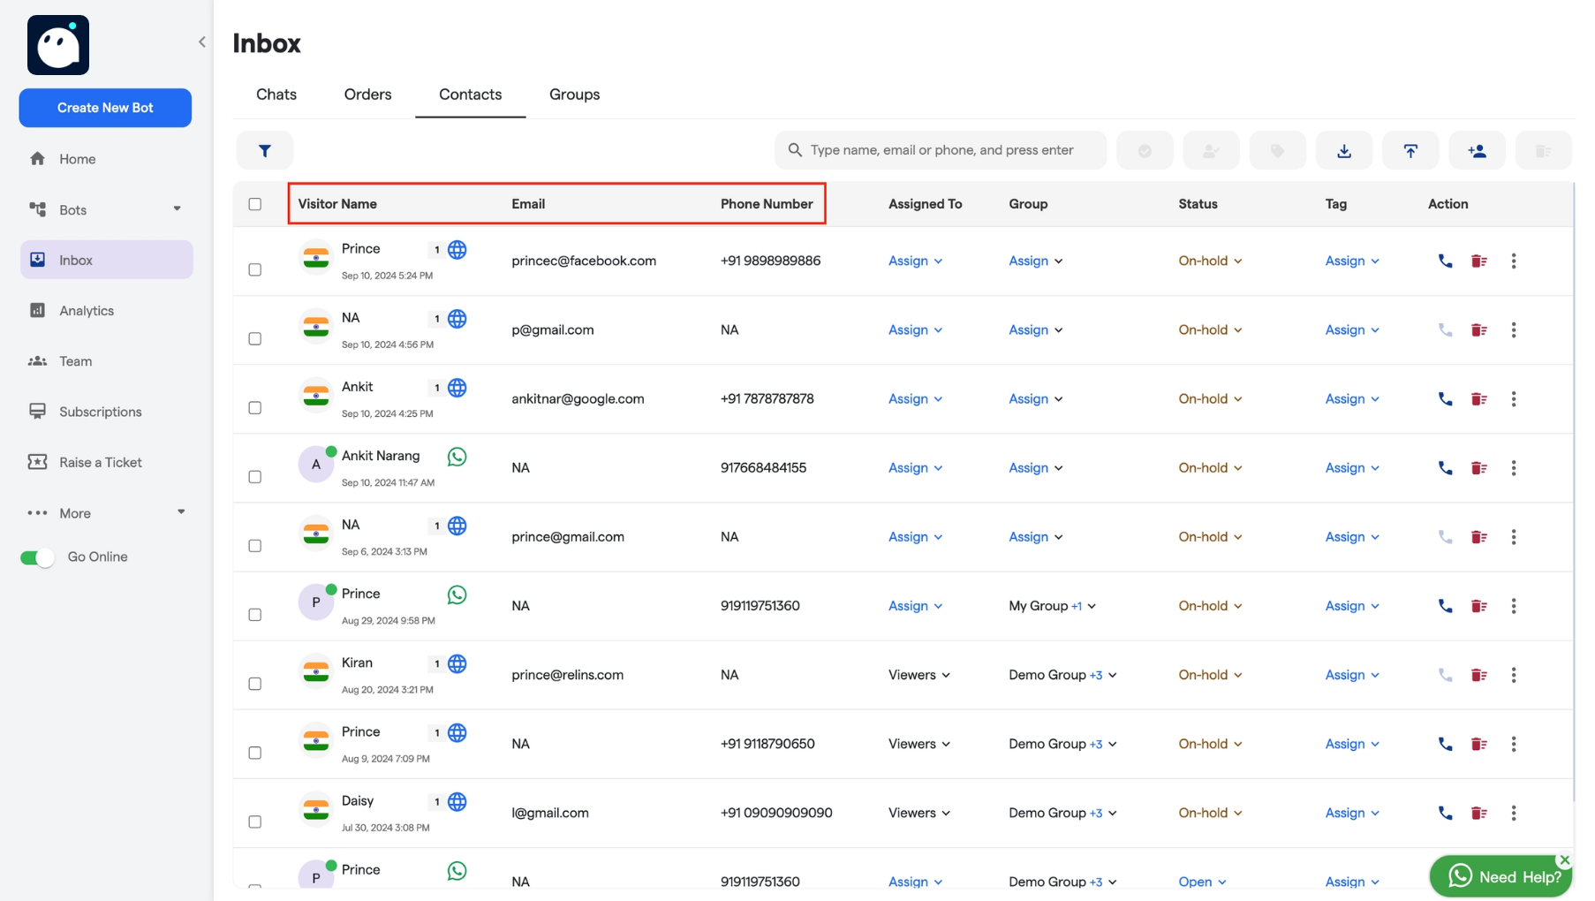Screen dimensions: 1595x901
Task: Click the search magnifier icon
Action: (x=795, y=150)
